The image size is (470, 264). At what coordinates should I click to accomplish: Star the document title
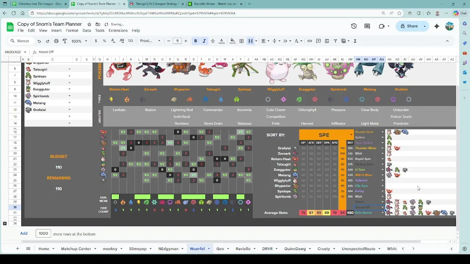pyautogui.click(x=89, y=24)
